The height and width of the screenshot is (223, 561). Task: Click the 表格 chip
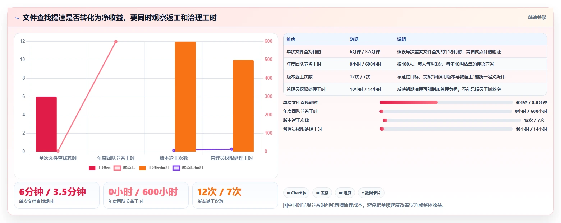point(322,193)
